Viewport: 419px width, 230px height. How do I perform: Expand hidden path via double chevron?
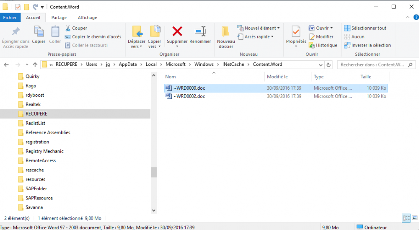click(51, 65)
